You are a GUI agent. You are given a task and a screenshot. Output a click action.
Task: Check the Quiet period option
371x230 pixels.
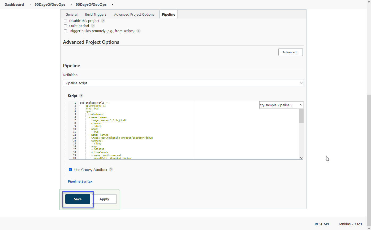coord(65,26)
